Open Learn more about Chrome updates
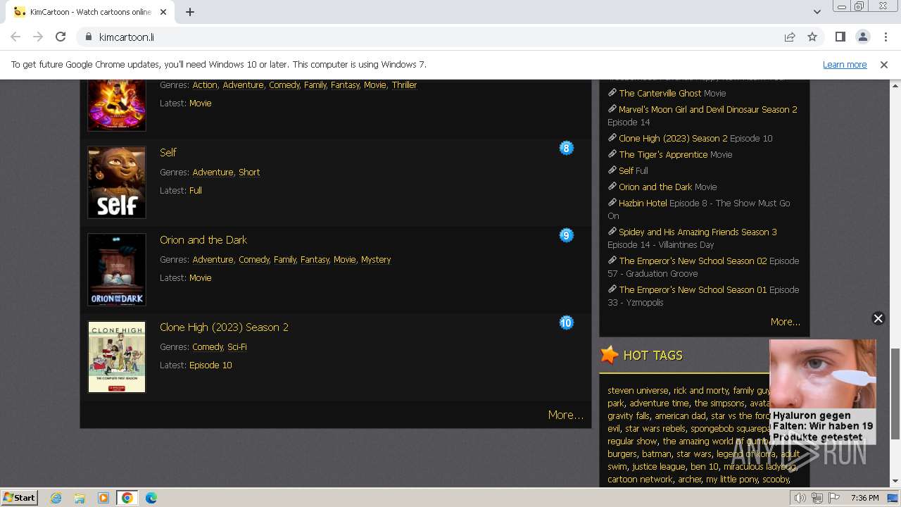The height and width of the screenshot is (507, 901). click(845, 64)
